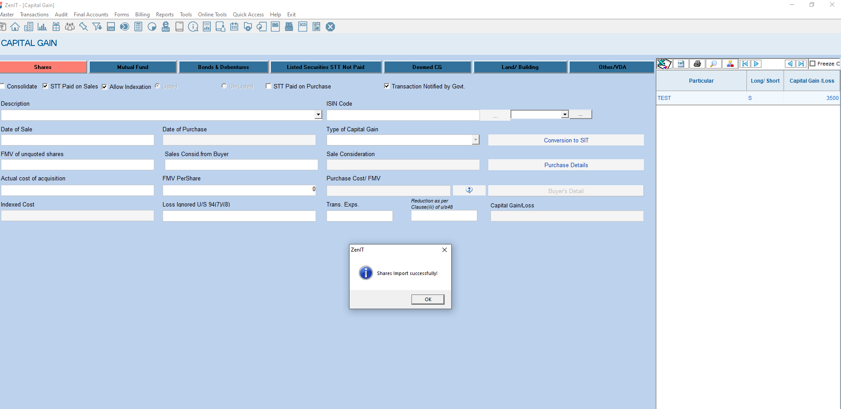Open the BS toolbar icon
Viewport: 841px width, 409px height.
pyautogui.click(x=275, y=27)
